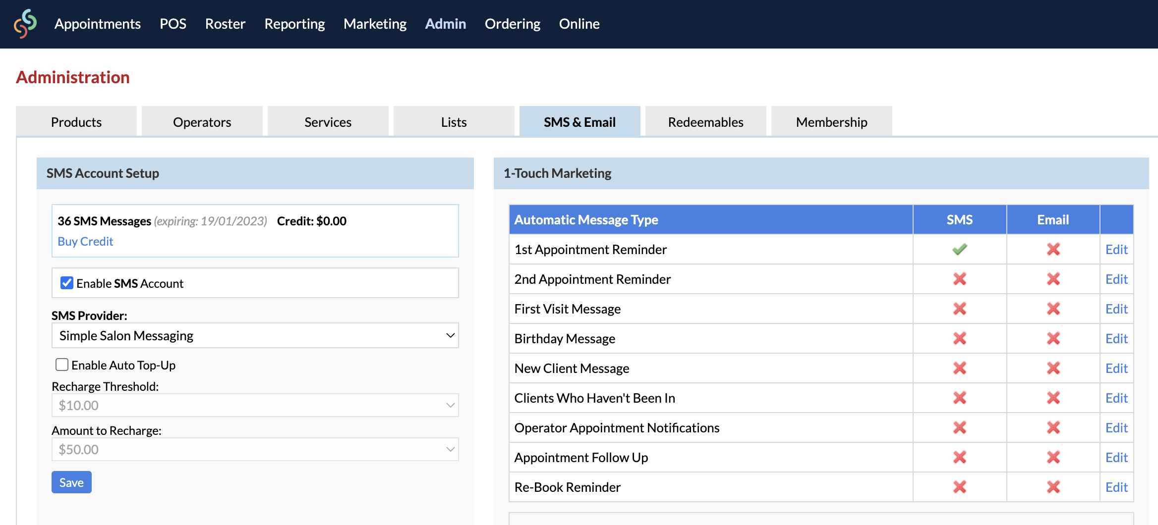Click the 'Credit: $0.00' text
Viewport: 1158px width, 525px height.
click(312, 221)
